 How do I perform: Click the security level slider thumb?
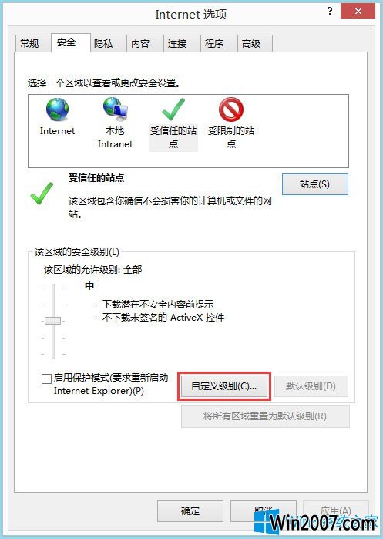(x=53, y=321)
